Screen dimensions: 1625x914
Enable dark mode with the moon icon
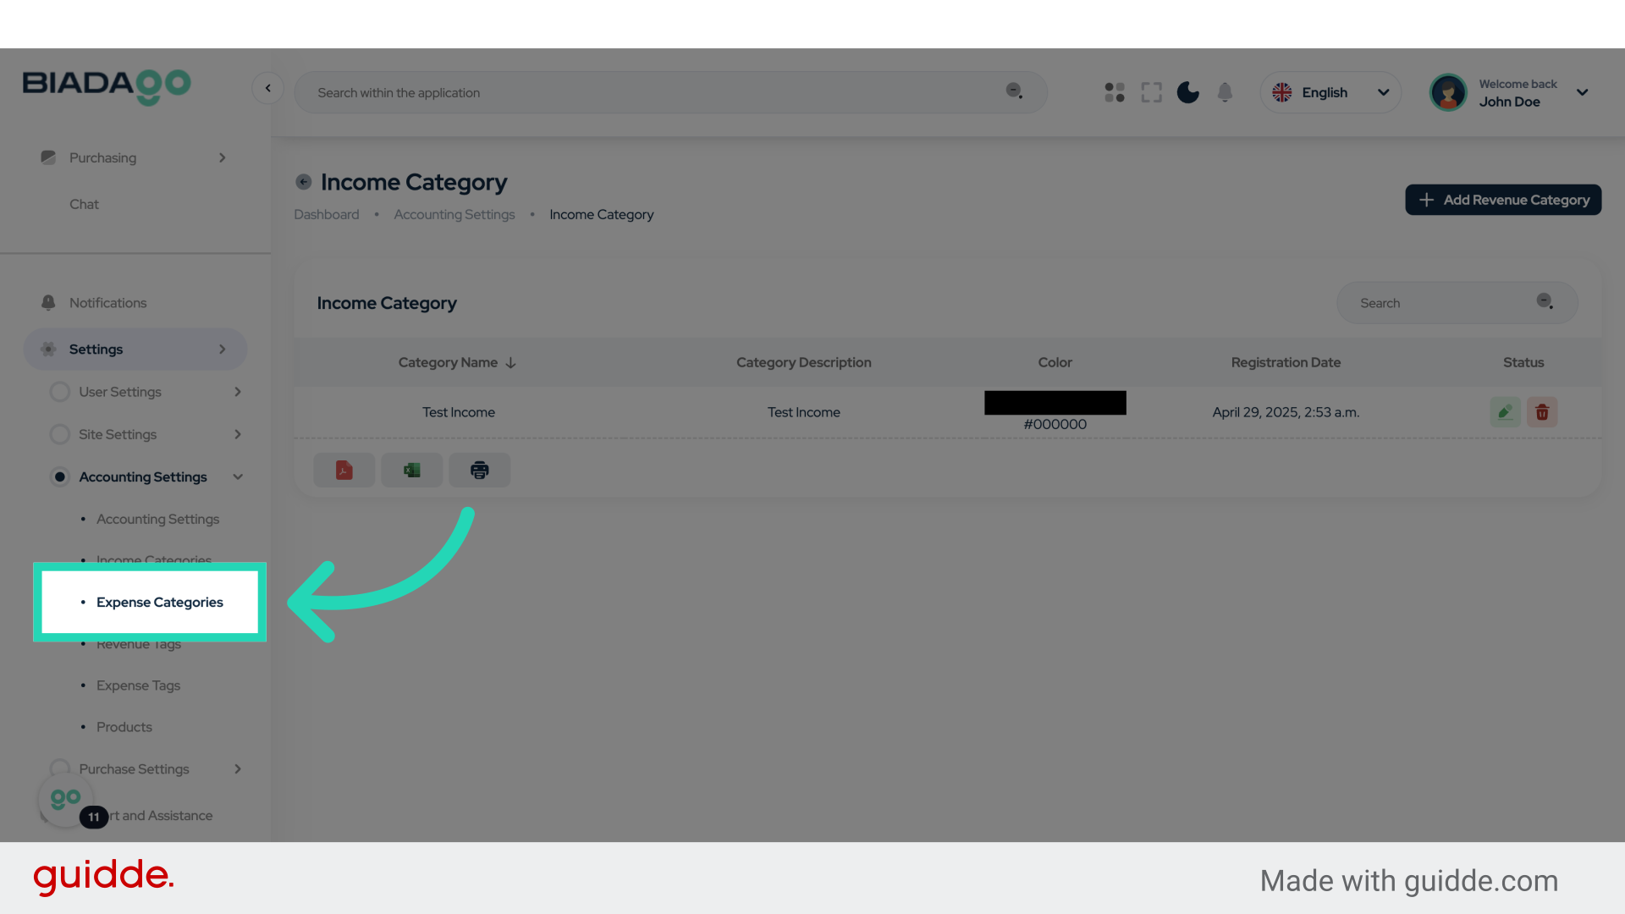click(1187, 92)
